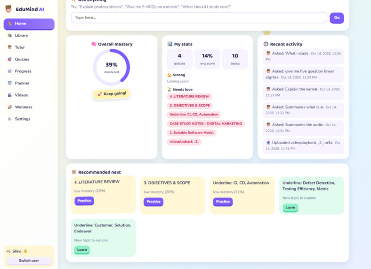The height and width of the screenshot is (269, 371).
Task: Click the clock icon beside Recent activity
Action: click(266, 44)
